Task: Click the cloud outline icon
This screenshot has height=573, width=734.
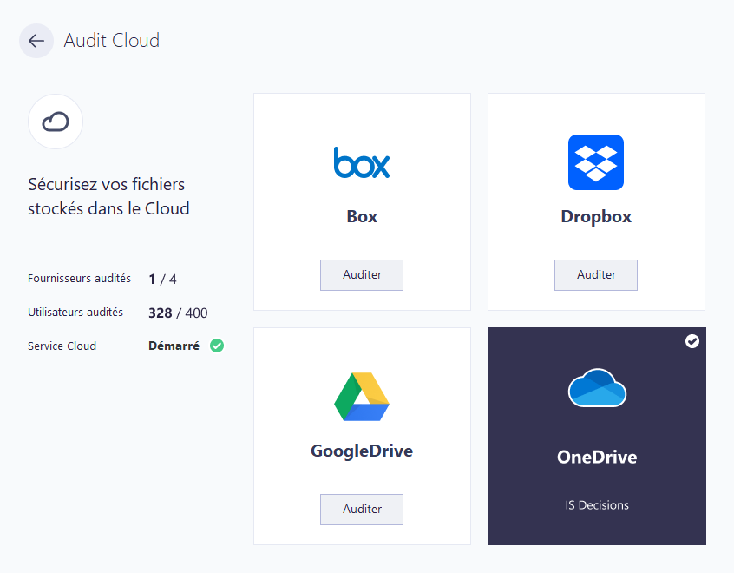Action: click(56, 122)
